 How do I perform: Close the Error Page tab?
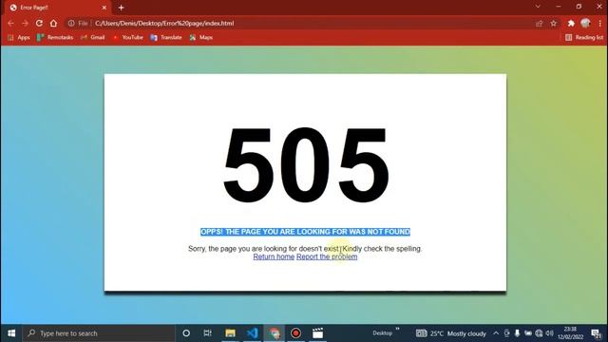104,8
